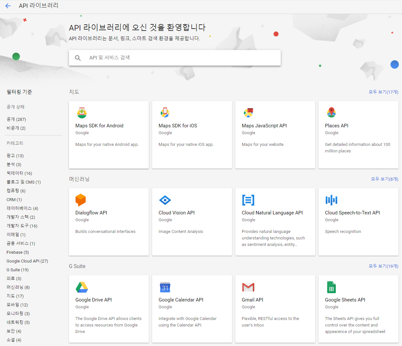This screenshot has height=346, width=402.
Task: Filter by 금융 서비스 (1) category
Action: (21, 243)
